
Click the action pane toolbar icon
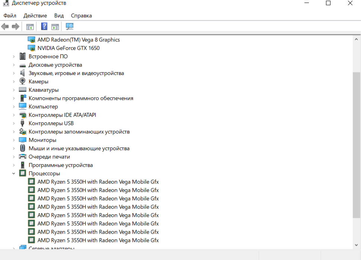[x=55, y=26]
